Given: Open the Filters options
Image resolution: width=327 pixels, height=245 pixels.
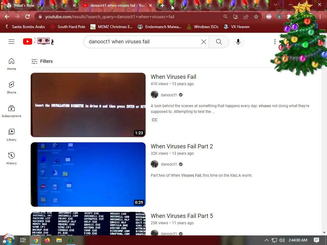Looking at the screenshot, I should 42,61.
